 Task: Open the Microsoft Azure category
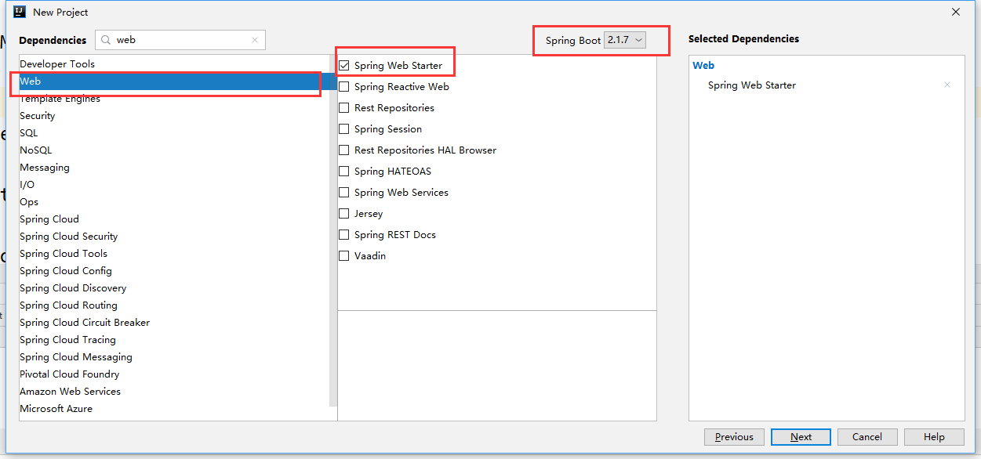[175, 409]
